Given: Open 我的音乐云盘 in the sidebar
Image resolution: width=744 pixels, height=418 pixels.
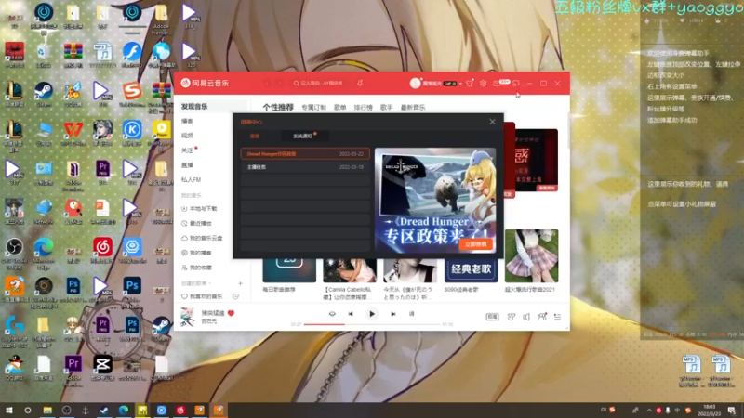Looking at the screenshot, I should 202,238.
